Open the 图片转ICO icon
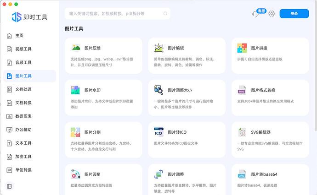The image size is (317, 195). 159,132
